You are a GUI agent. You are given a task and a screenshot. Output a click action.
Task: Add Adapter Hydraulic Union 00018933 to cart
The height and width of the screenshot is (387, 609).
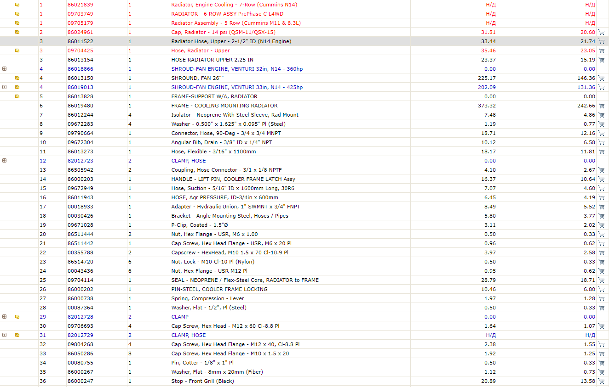[x=601, y=207]
